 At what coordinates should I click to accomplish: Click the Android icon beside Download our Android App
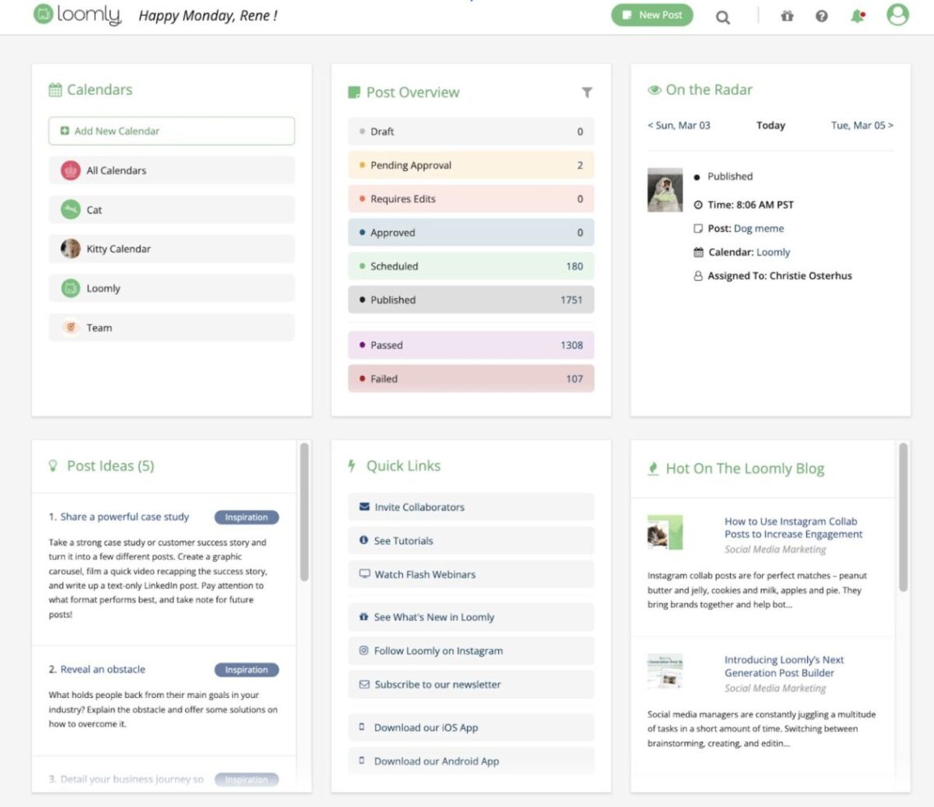[x=361, y=761]
